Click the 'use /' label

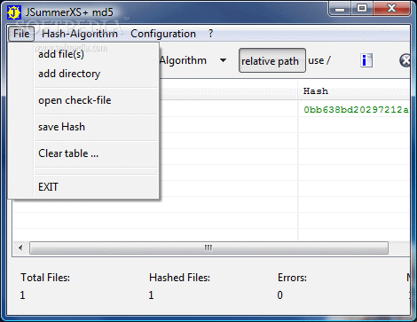[319, 60]
